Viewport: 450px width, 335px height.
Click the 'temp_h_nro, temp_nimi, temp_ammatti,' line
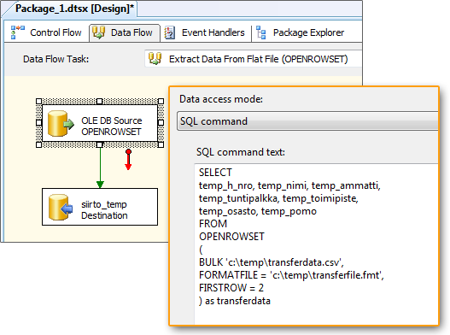(289, 185)
